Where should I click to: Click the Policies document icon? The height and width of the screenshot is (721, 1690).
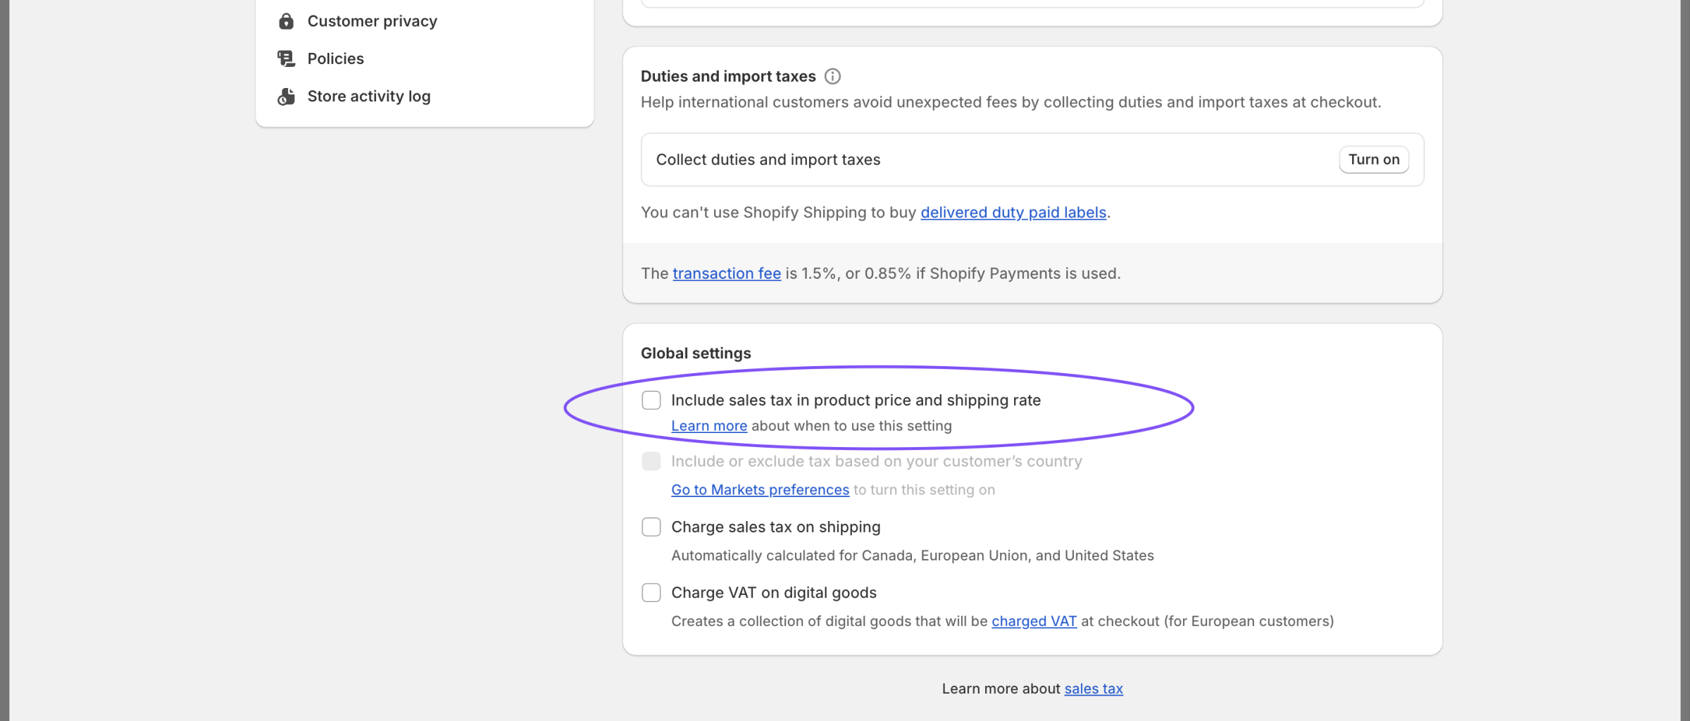coord(286,58)
